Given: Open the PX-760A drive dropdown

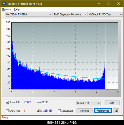Looking at the screenshot, I should tap(29, 15).
